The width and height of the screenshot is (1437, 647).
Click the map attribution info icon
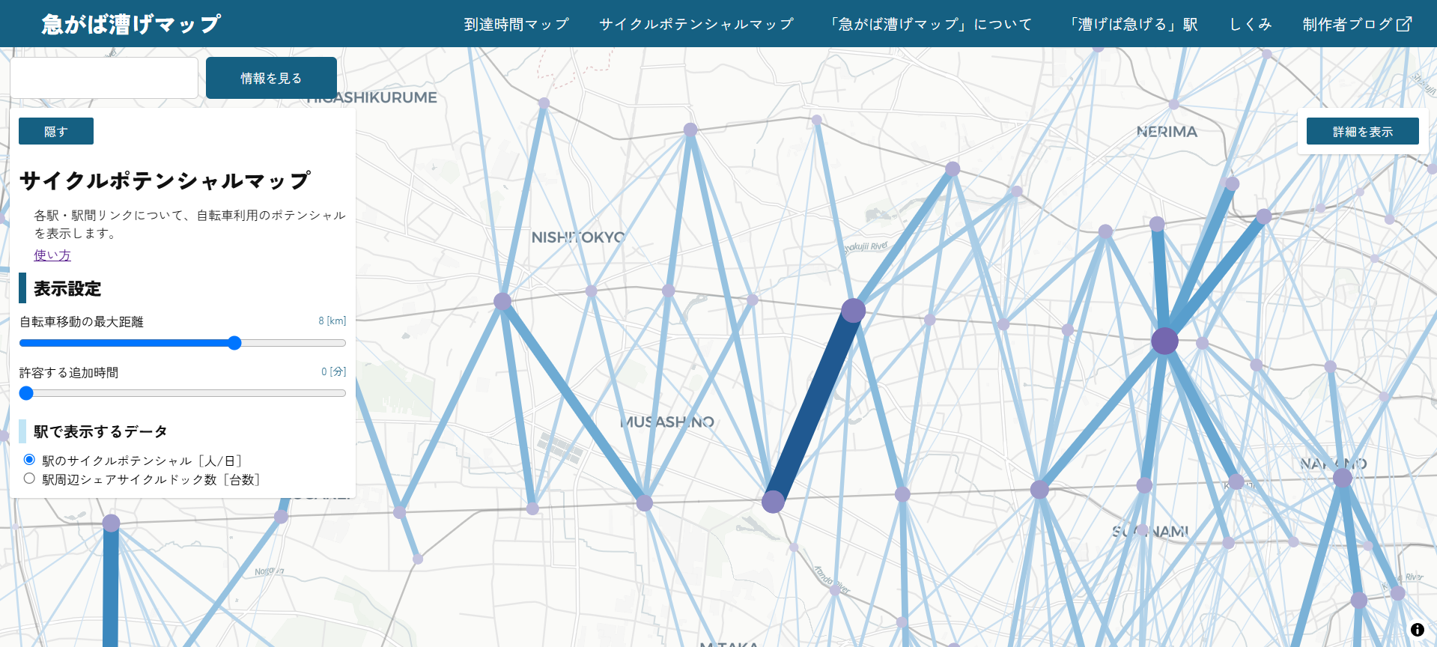click(x=1417, y=630)
